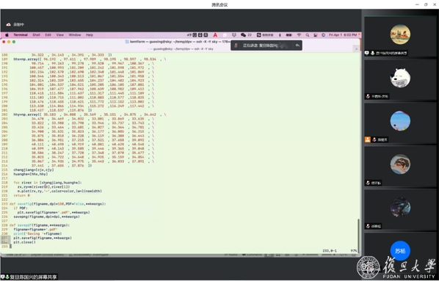Click the plt.close() line in the code
Image resolution: width=439 pixels, height=281 pixels.
pyautogui.click(x=25, y=242)
